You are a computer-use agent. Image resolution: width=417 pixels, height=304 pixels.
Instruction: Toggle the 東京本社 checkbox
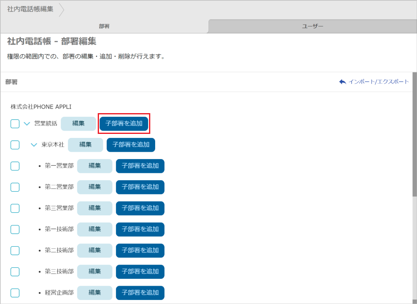coord(15,145)
